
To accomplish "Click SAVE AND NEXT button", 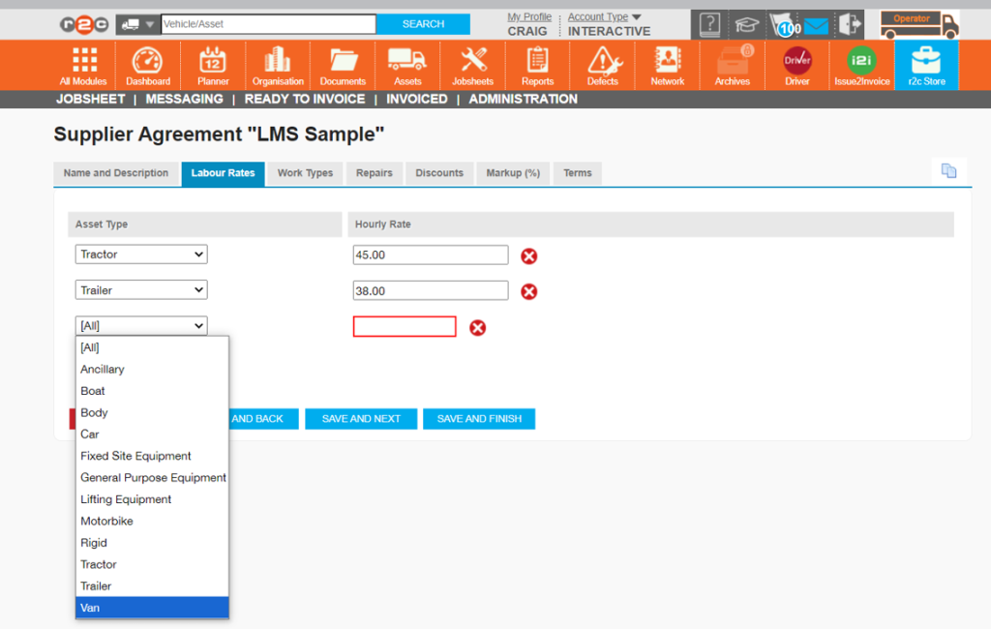I will coord(361,418).
